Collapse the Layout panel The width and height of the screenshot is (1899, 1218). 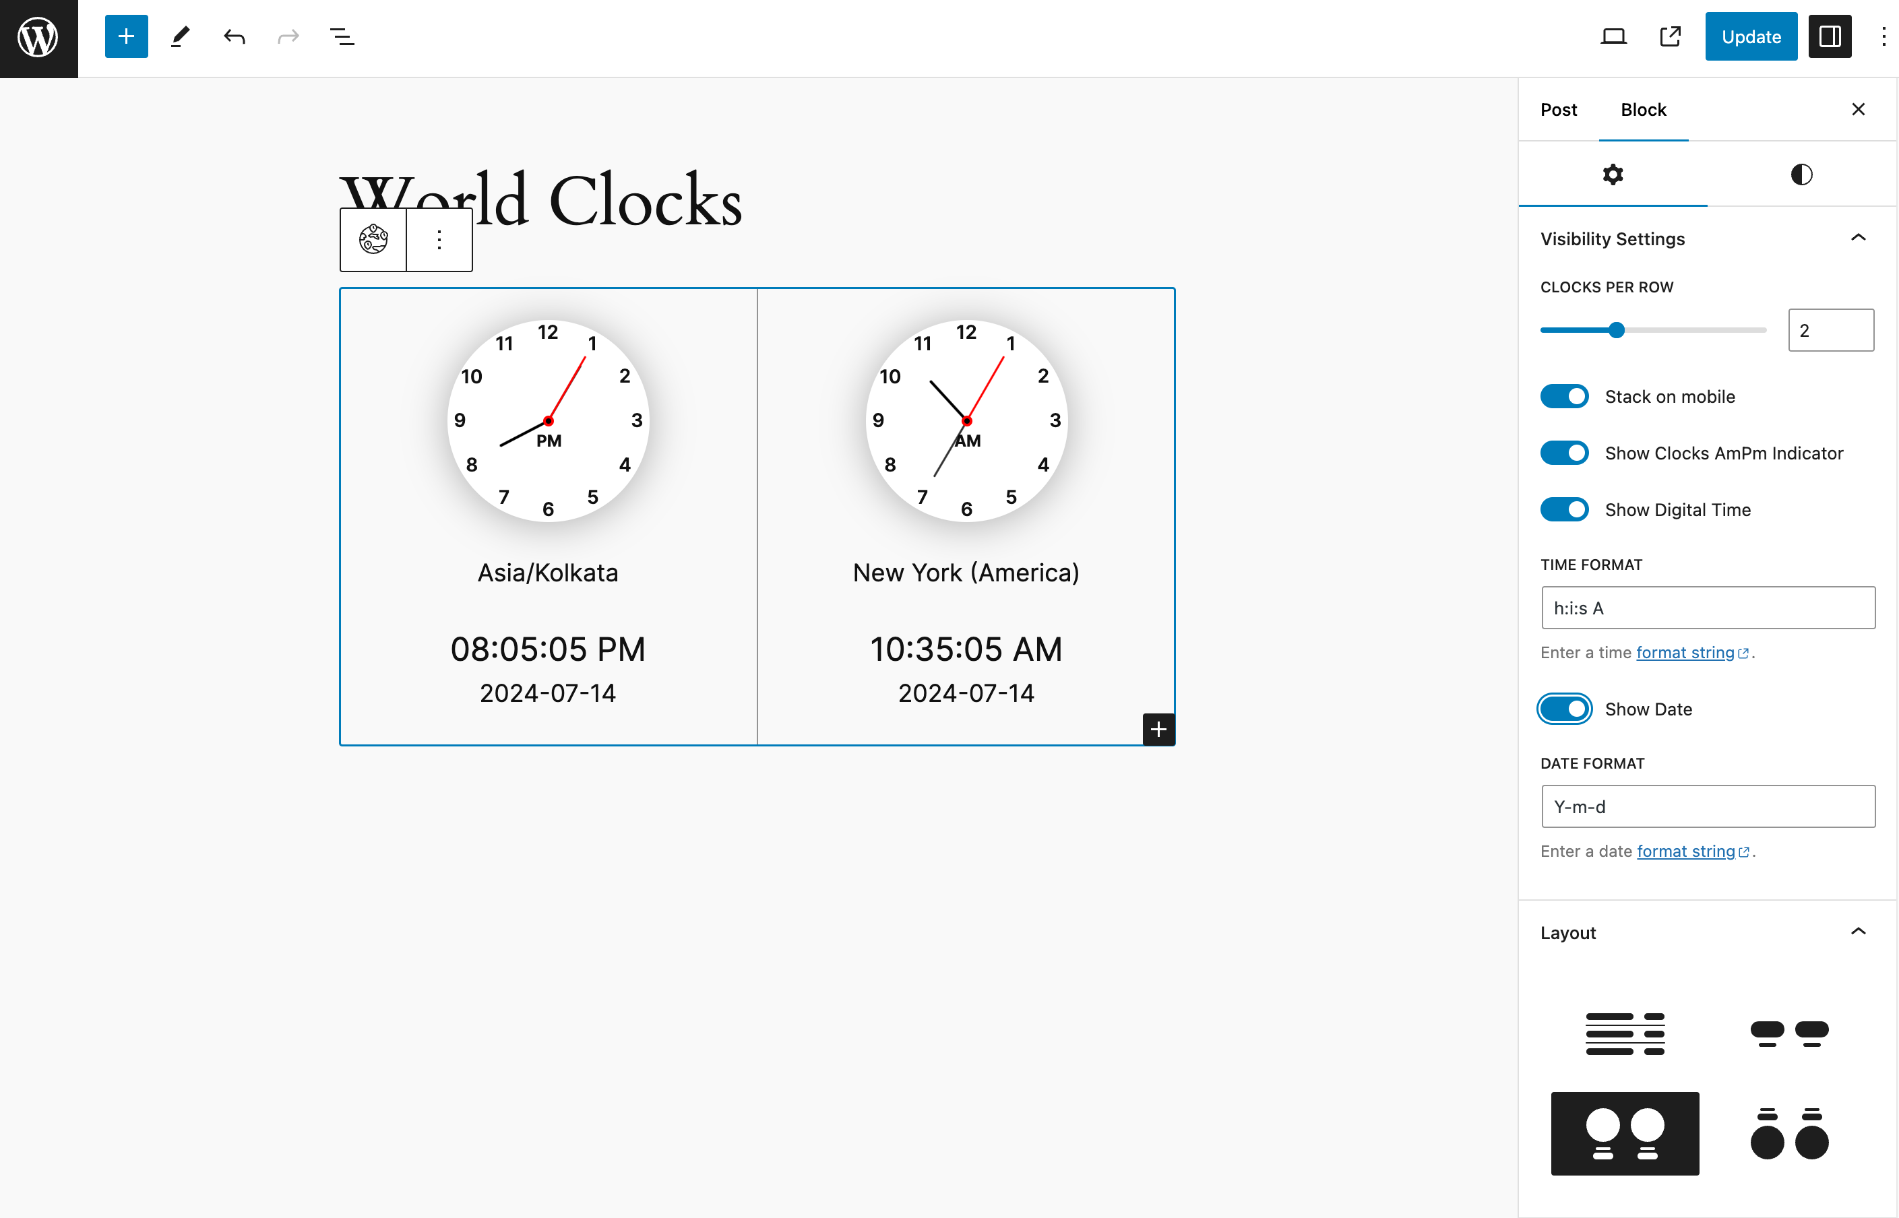pyautogui.click(x=1707, y=932)
